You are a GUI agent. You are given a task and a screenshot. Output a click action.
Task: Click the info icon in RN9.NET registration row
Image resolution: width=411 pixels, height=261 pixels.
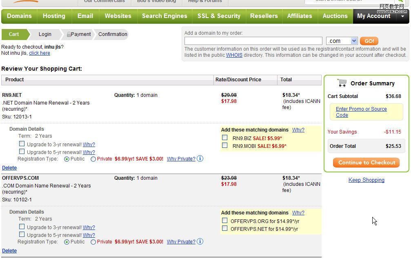click(200, 158)
